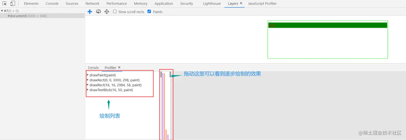Select the #document(3000 × 948) layer
Screen dimensions: 406x140
pos(42,16)
